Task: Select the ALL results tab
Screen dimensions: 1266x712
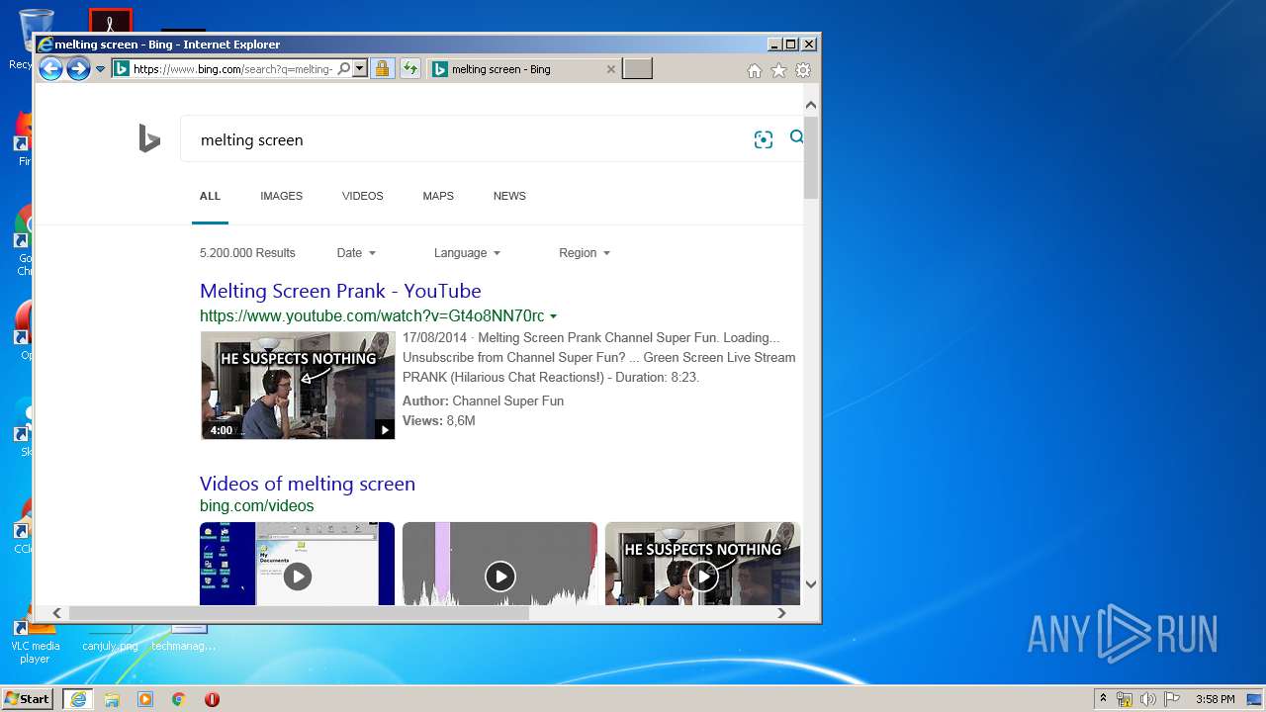Action: coord(210,196)
